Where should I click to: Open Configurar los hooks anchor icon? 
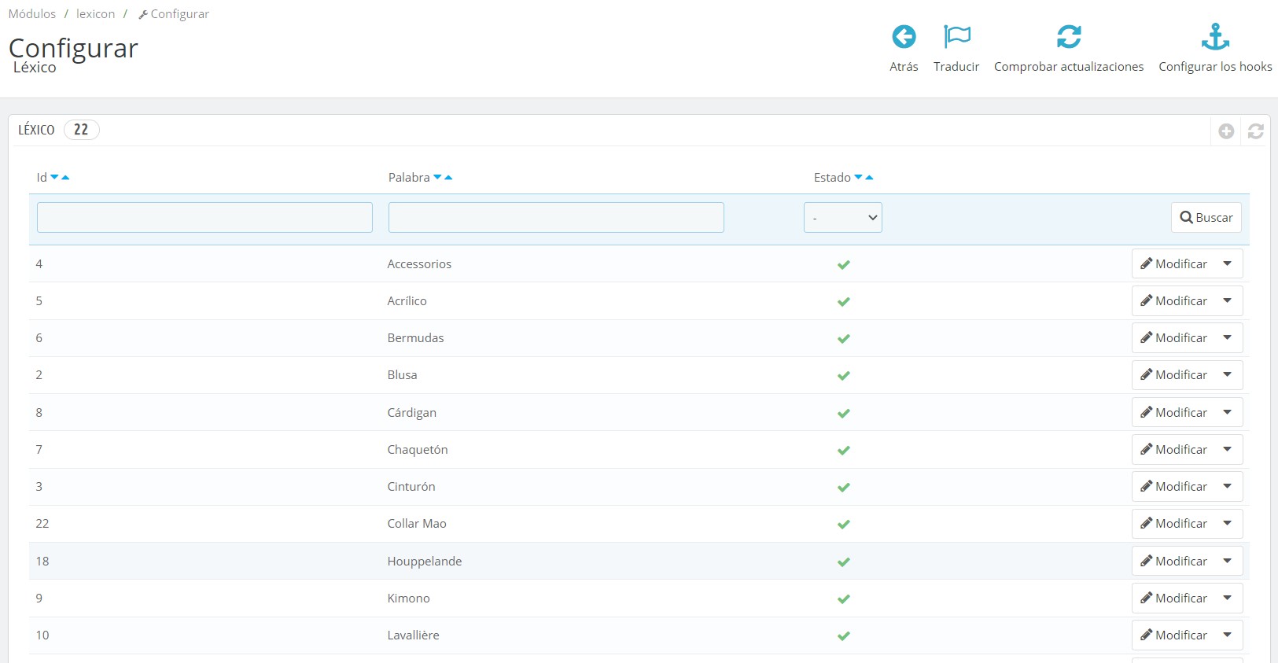(x=1215, y=37)
